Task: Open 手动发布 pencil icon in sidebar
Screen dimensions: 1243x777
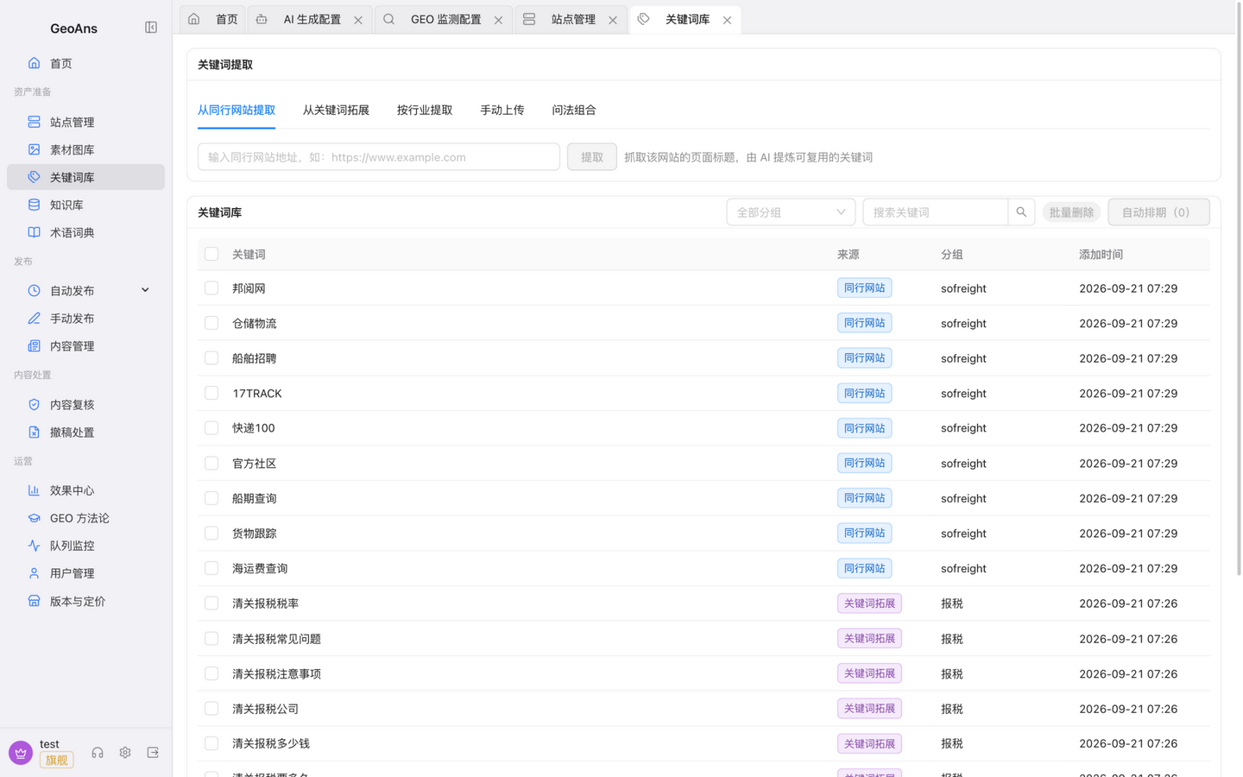Action: pos(34,319)
